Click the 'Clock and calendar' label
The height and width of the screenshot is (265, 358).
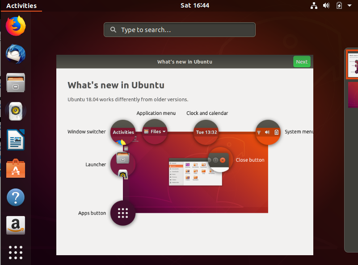point(207,113)
